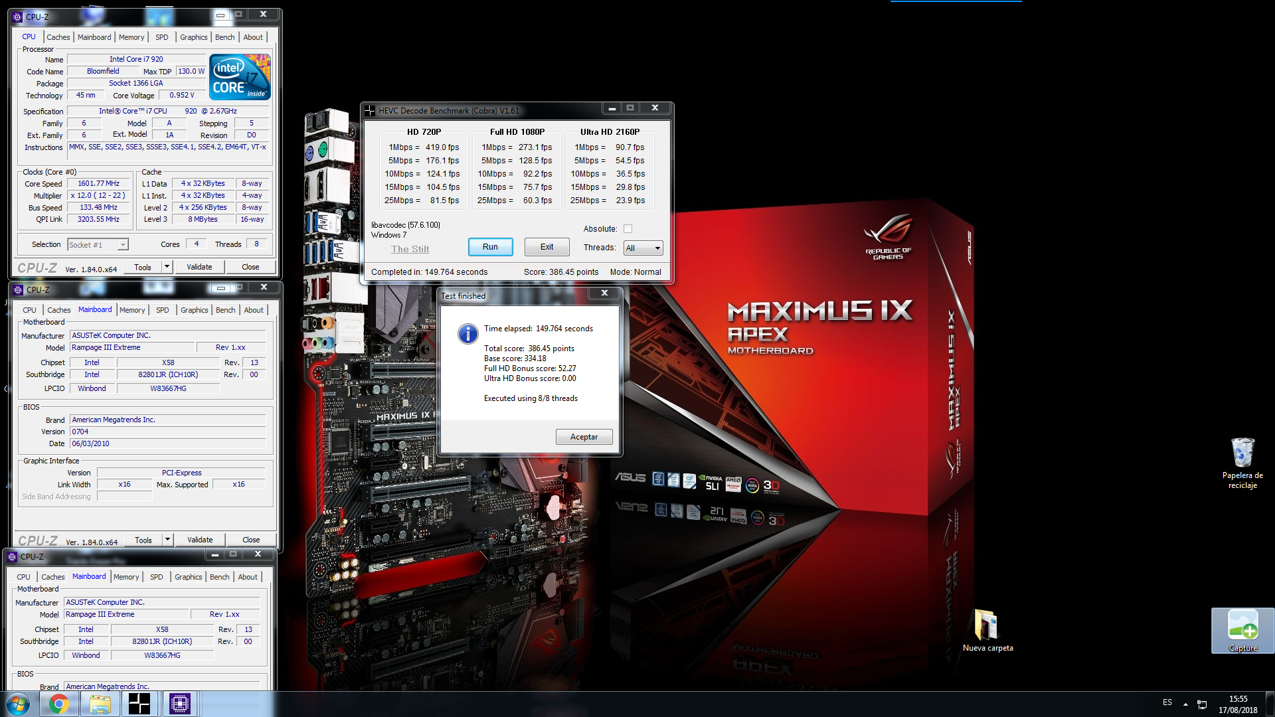Viewport: 1275px width, 717px height.
Task: Launch Google Chrome from the taskbar
Action: [58, 704]
